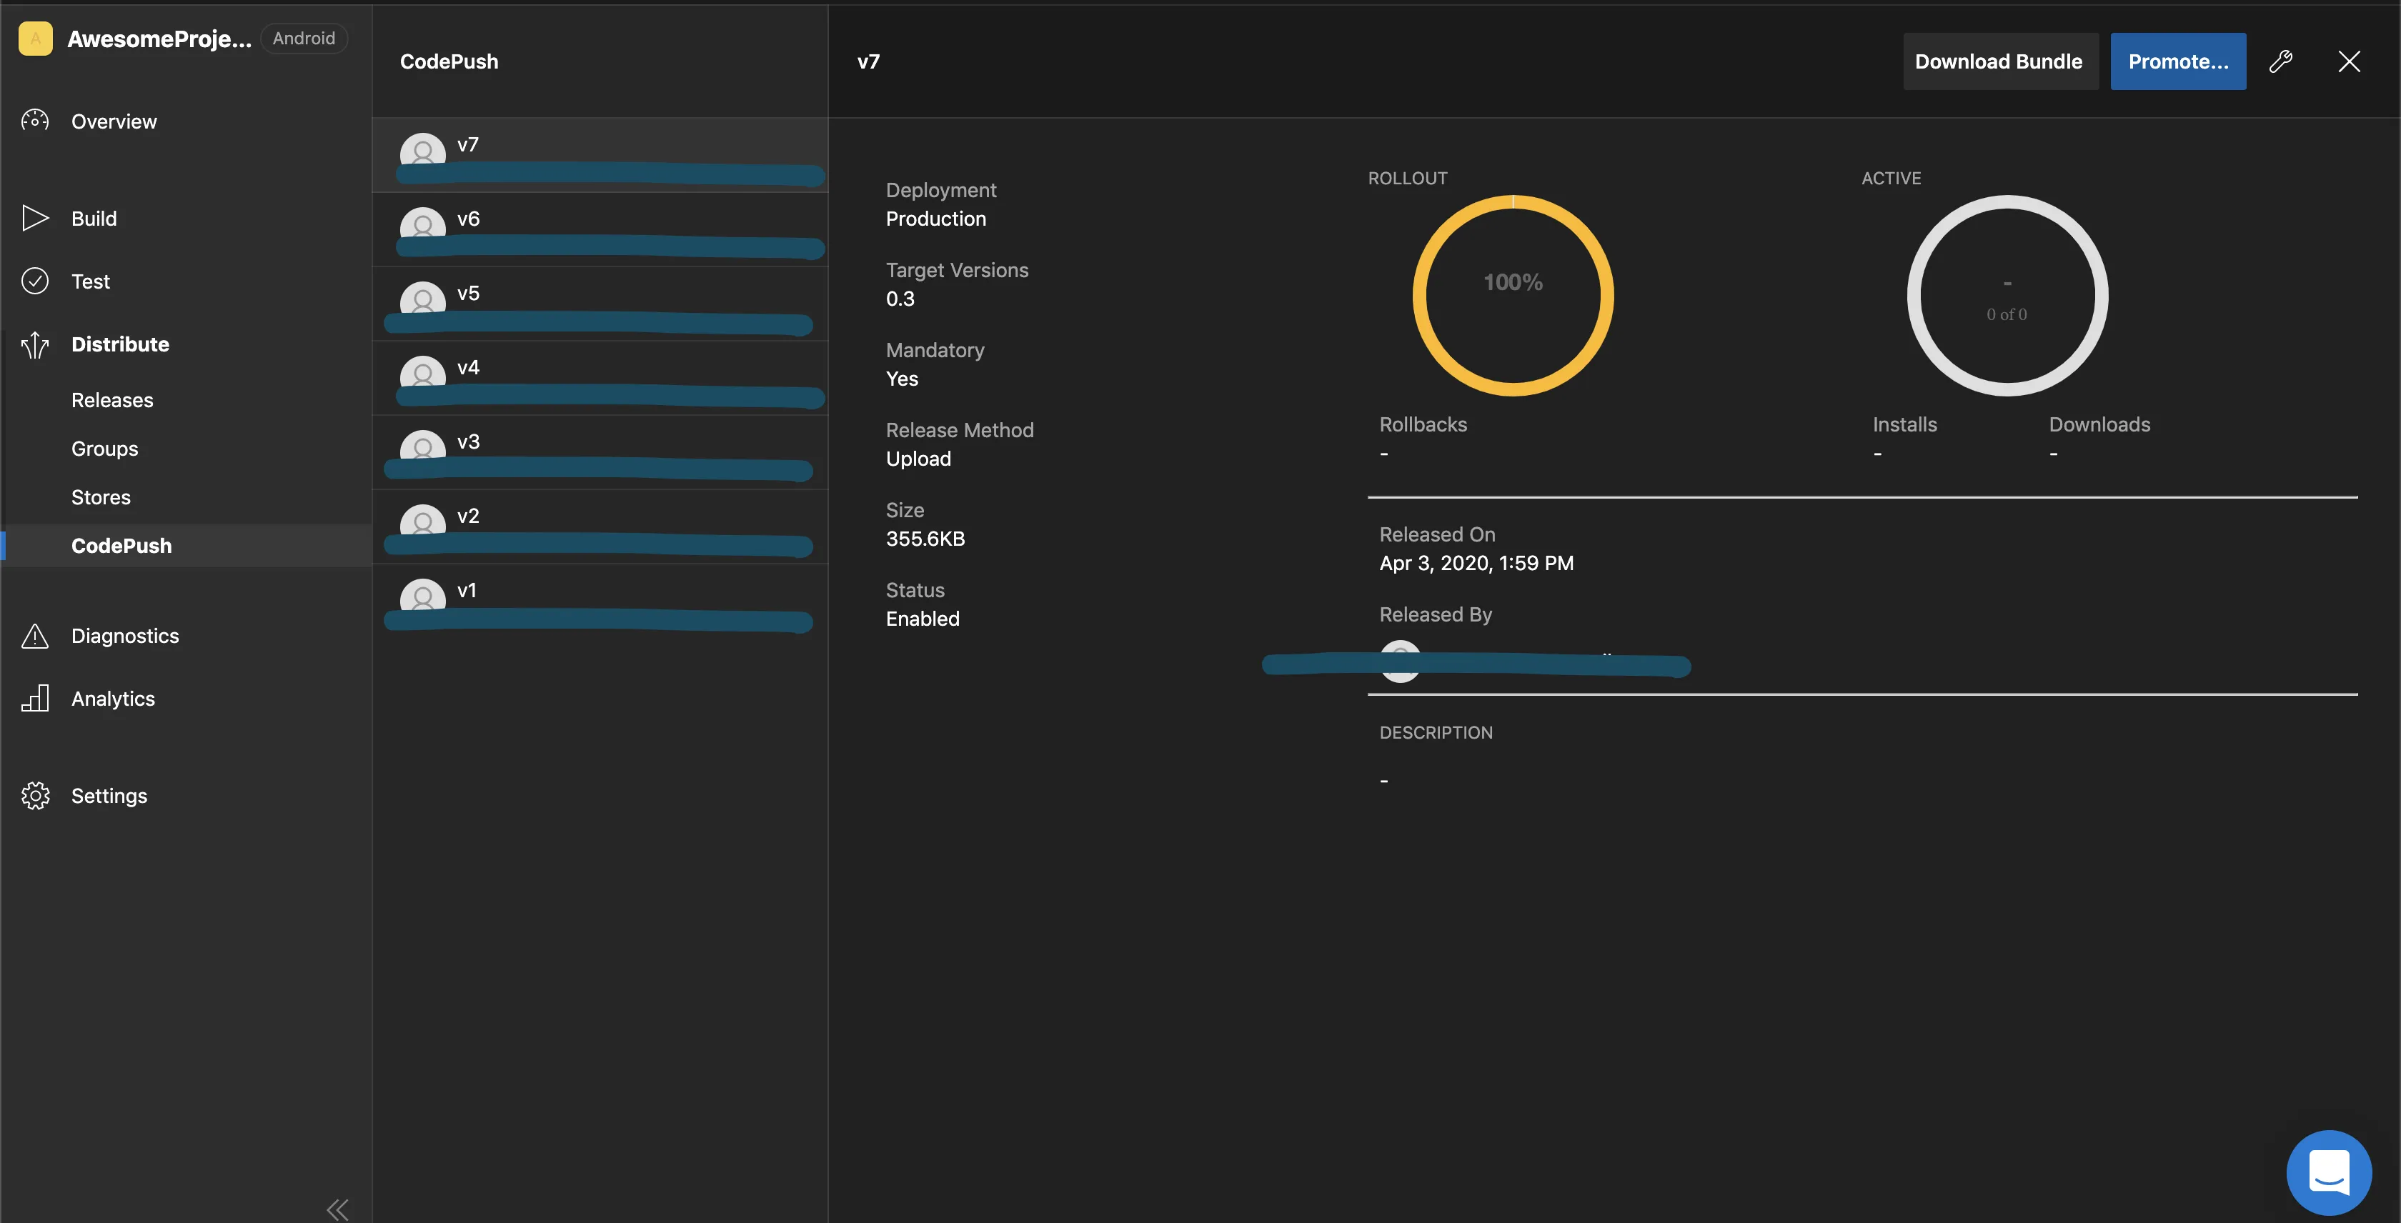Viewport: 2401px width, 1223px height.
Task: Close the v7 detail panel
Action: pos(2349,61)
